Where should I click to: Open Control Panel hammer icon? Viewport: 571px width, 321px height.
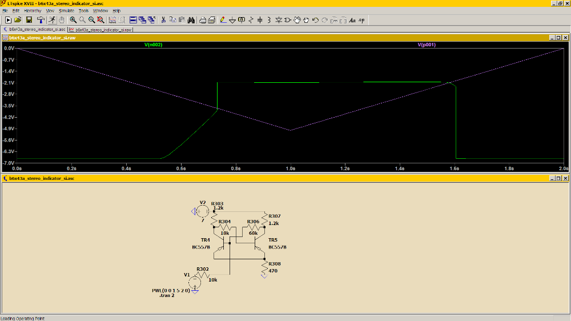click(x=41, y=20)
